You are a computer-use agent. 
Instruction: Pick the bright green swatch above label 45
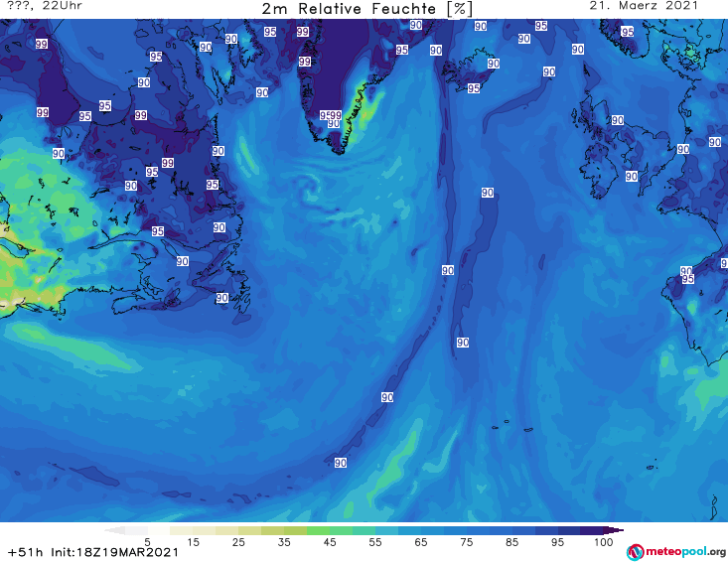point(319,530)
